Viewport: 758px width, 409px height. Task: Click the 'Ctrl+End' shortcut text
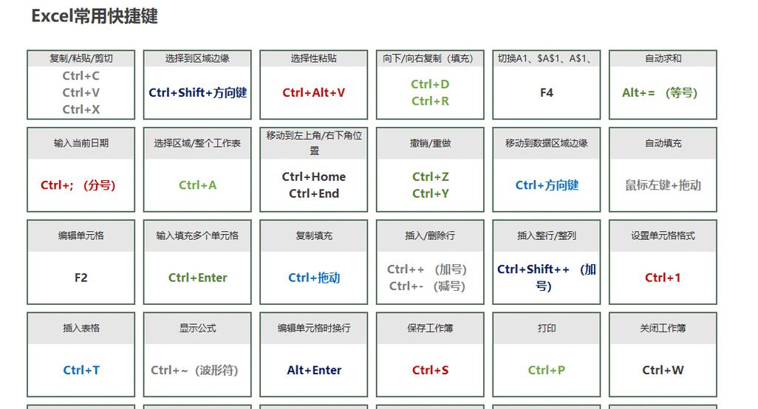(x=314, y=193)
